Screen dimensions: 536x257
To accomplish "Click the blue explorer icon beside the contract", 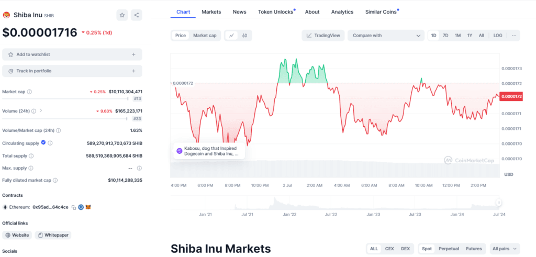I will [x=81, y=207].
